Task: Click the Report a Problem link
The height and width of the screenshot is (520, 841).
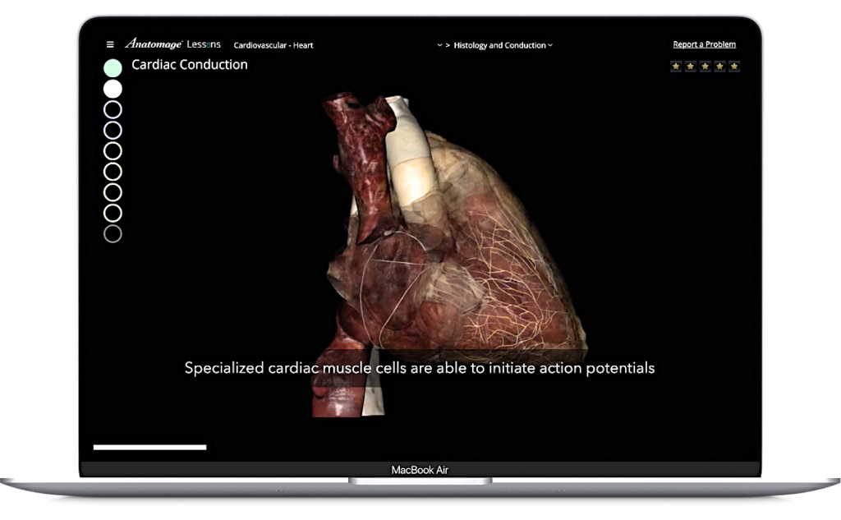Action: (x=705, y=44)
